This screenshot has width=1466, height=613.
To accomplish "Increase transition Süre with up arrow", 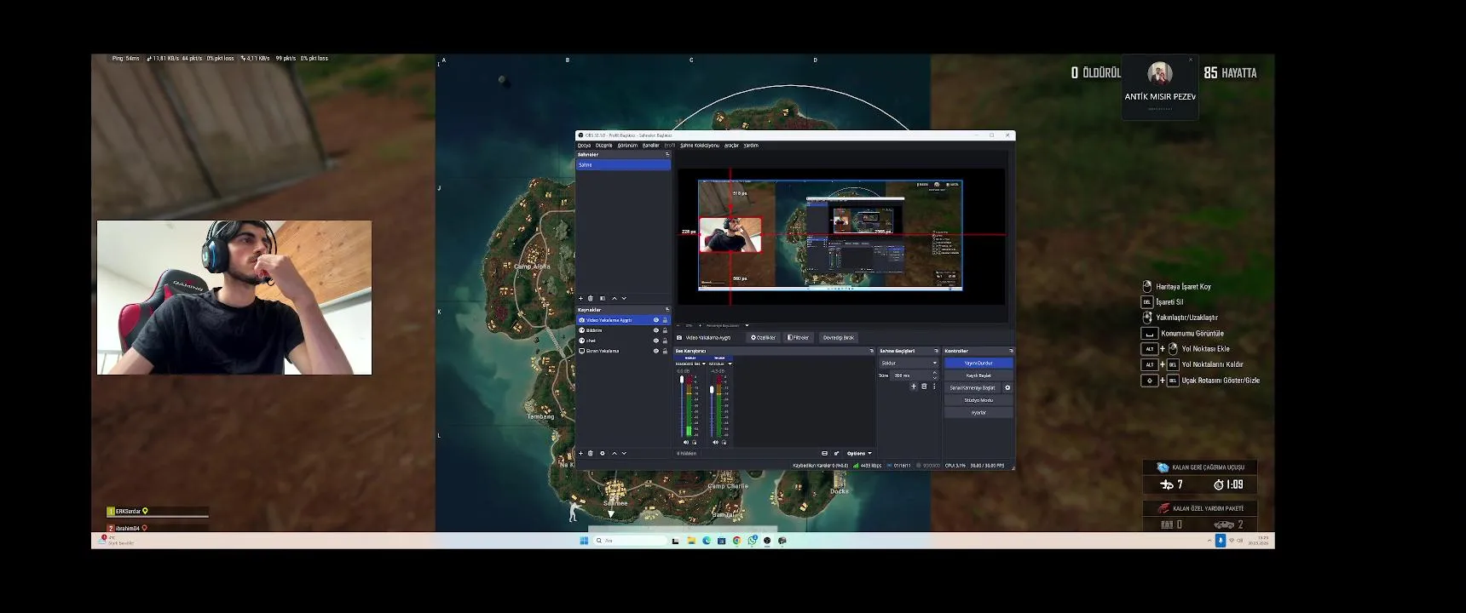I will click(935, 372).
